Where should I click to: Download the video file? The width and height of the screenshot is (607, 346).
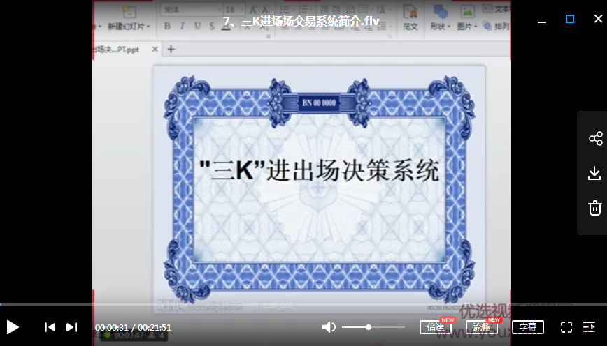594,173
